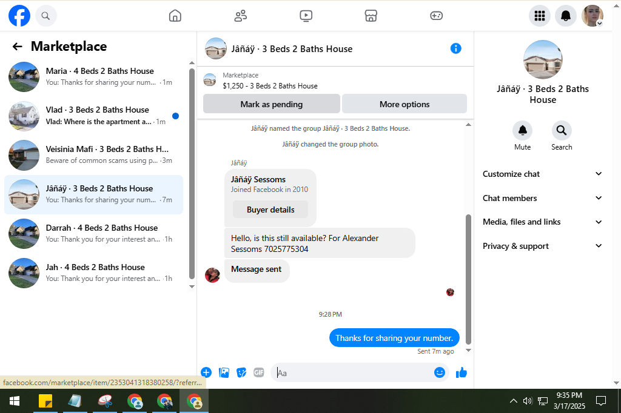This screenshot has width=621, height=413.
Task: Open Sticky Notes in taskbar
Action: pyautogui.click(x=45, y=401)
